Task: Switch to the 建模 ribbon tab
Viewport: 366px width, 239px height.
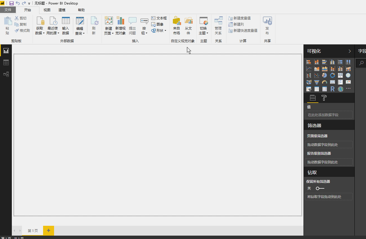Action: pyautogui.click(x=62, y=10)
